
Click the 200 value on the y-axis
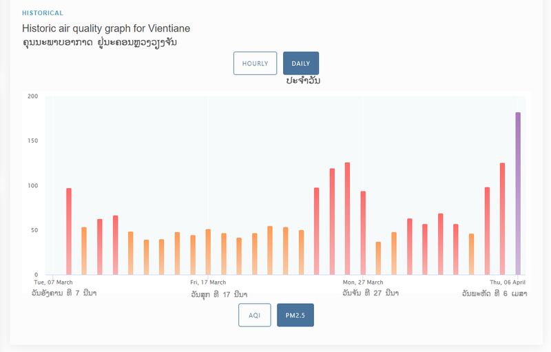tap(32, 96)
